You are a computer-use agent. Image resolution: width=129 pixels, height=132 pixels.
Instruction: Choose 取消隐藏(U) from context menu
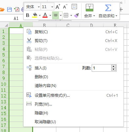[74, 122]
